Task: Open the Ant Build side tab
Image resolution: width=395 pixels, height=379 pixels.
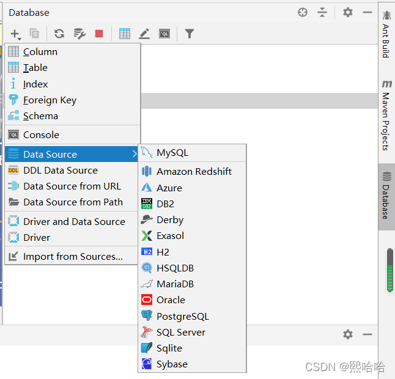Action: point(386,34)
